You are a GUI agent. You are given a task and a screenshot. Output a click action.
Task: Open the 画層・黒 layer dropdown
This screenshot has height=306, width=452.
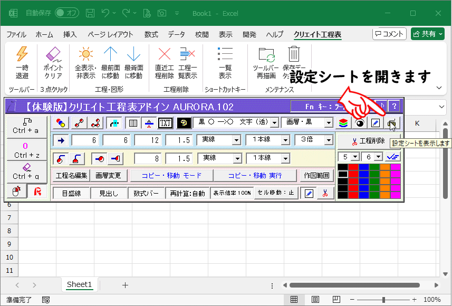(x=329, y=122)
